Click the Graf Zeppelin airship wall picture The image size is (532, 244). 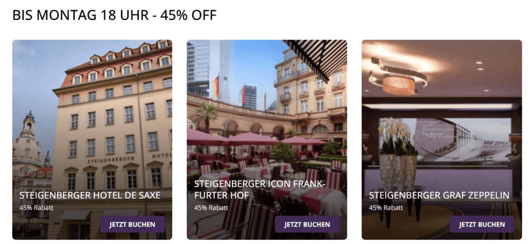(x=462, y=140)
